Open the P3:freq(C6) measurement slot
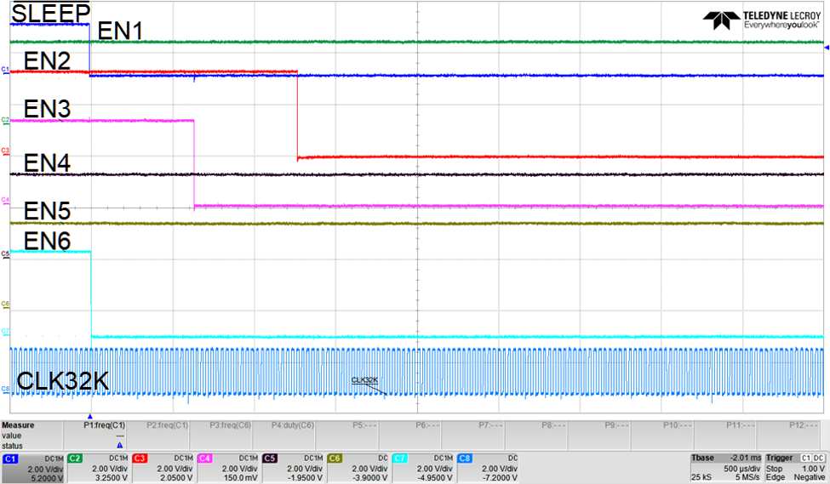 tap(230, 434)
